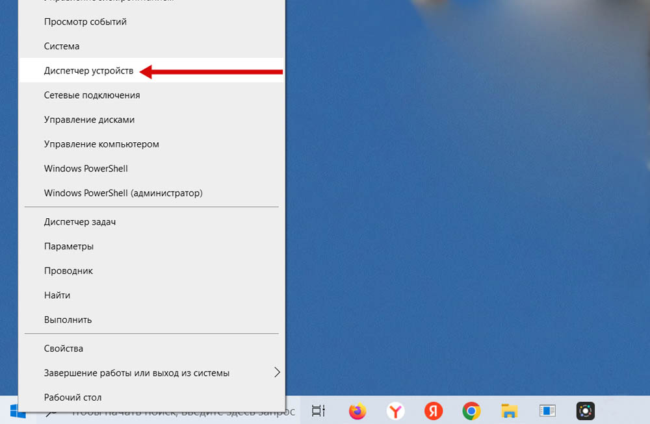Expand Завершение работы или выход из системы submenu
The height and width of the screenshot is (424, 650).
click(151, 373)
